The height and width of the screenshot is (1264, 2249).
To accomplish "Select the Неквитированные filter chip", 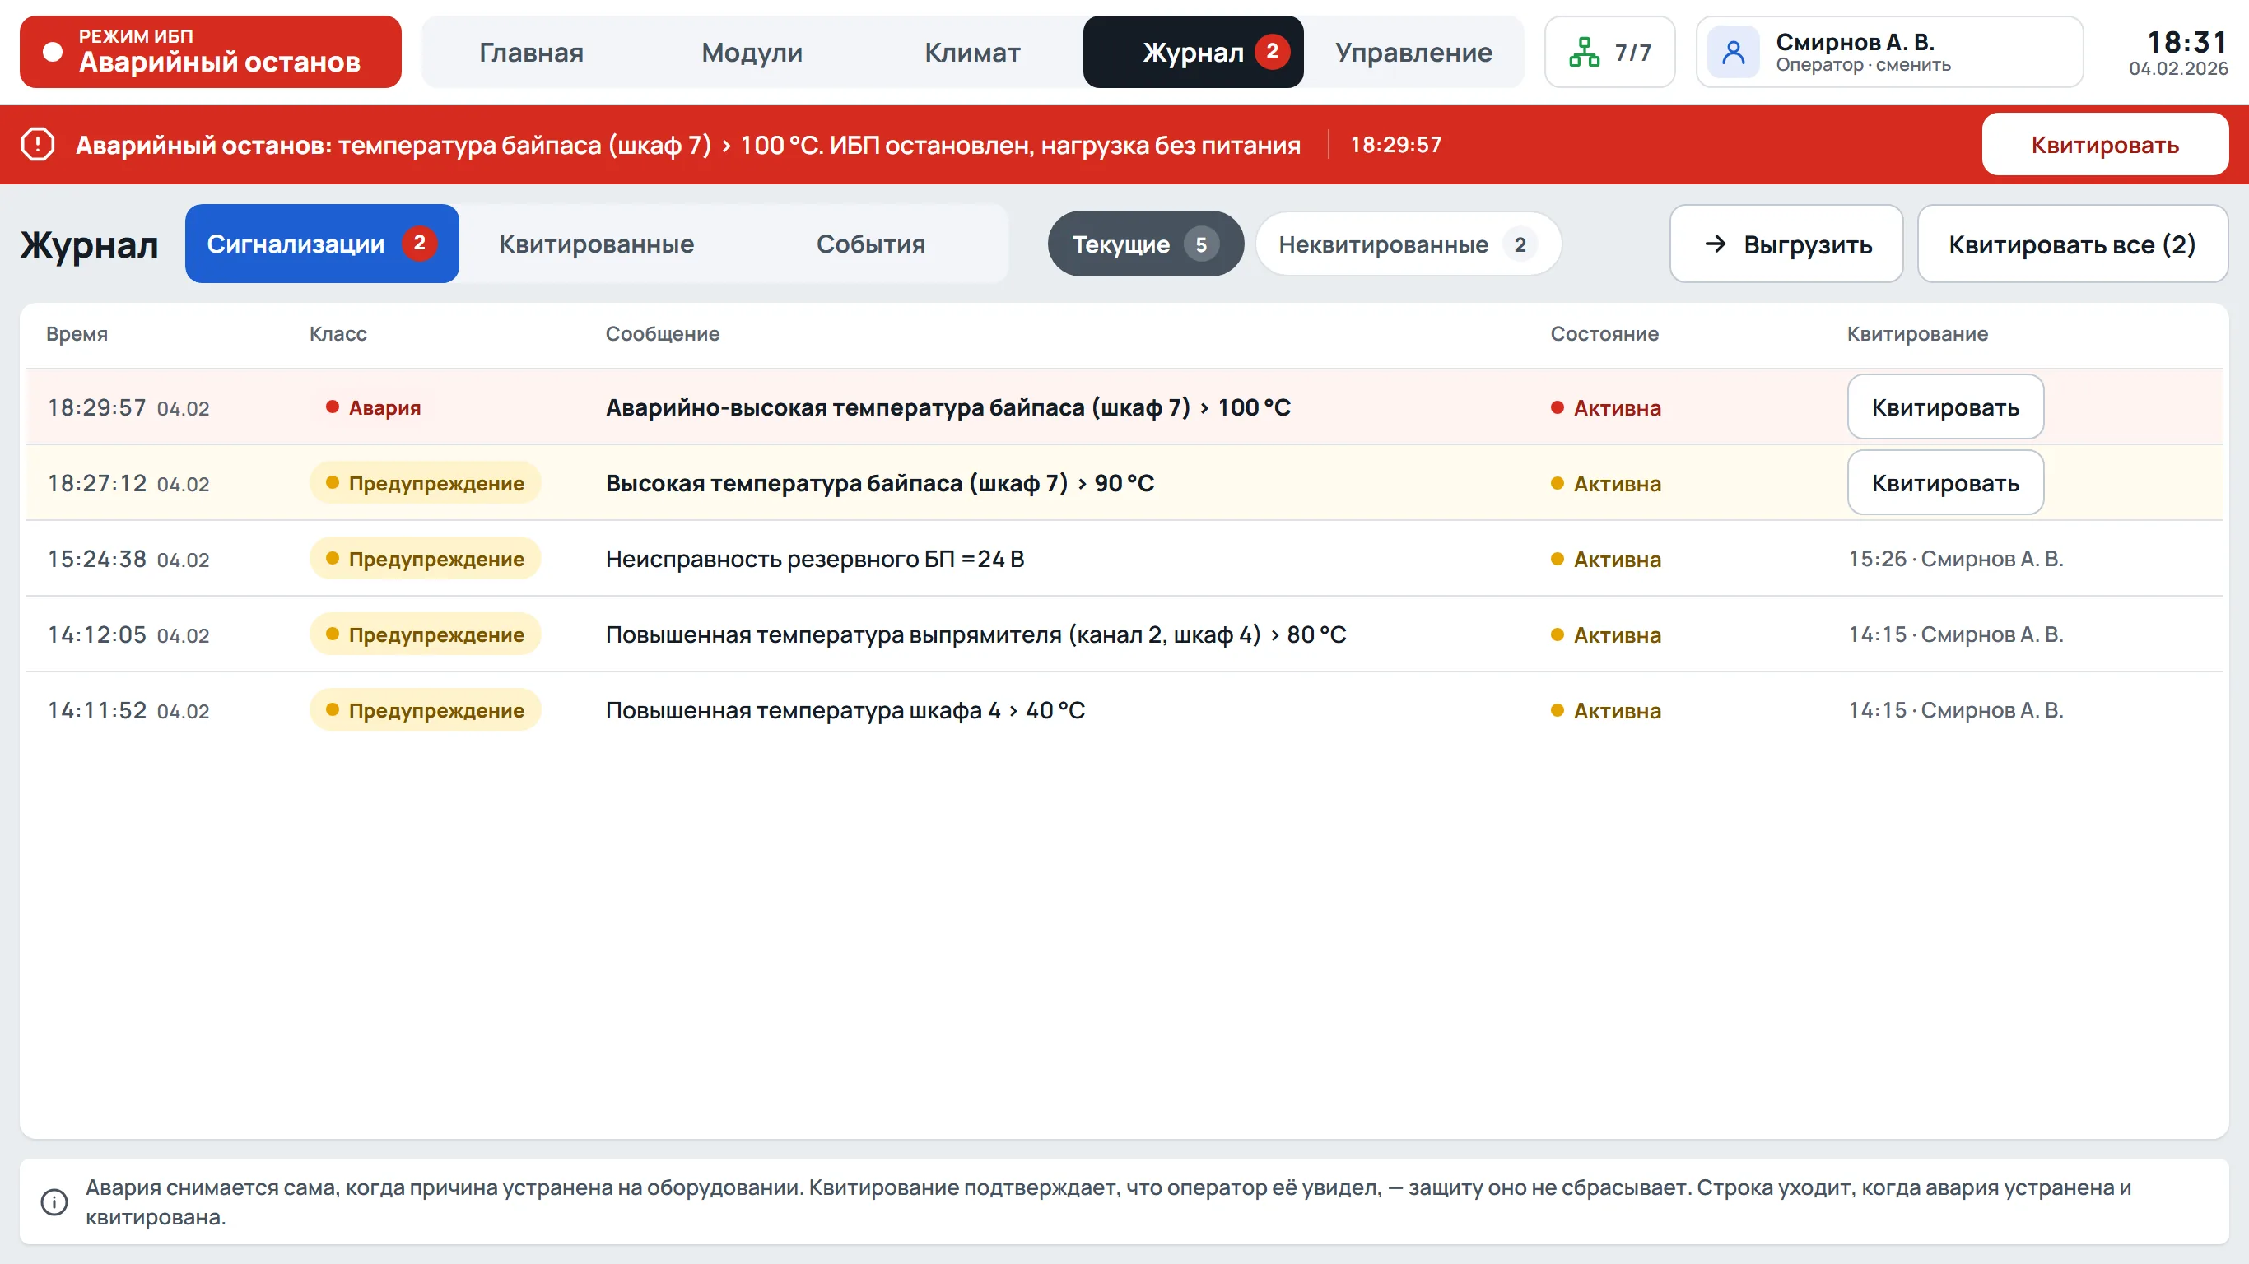I will pyautogui.click(x=1408, y=244).
